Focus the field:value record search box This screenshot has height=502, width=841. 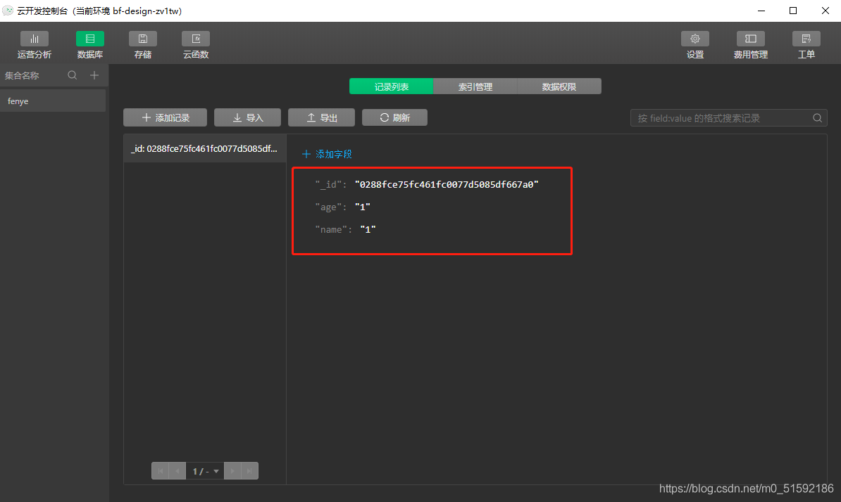coord(728,118)
